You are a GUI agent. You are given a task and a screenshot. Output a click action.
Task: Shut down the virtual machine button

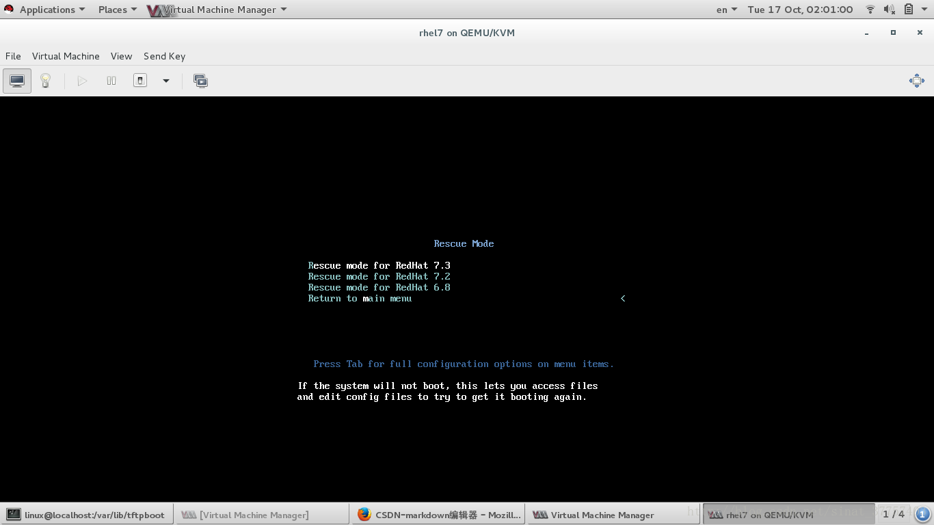click(140, 81)
